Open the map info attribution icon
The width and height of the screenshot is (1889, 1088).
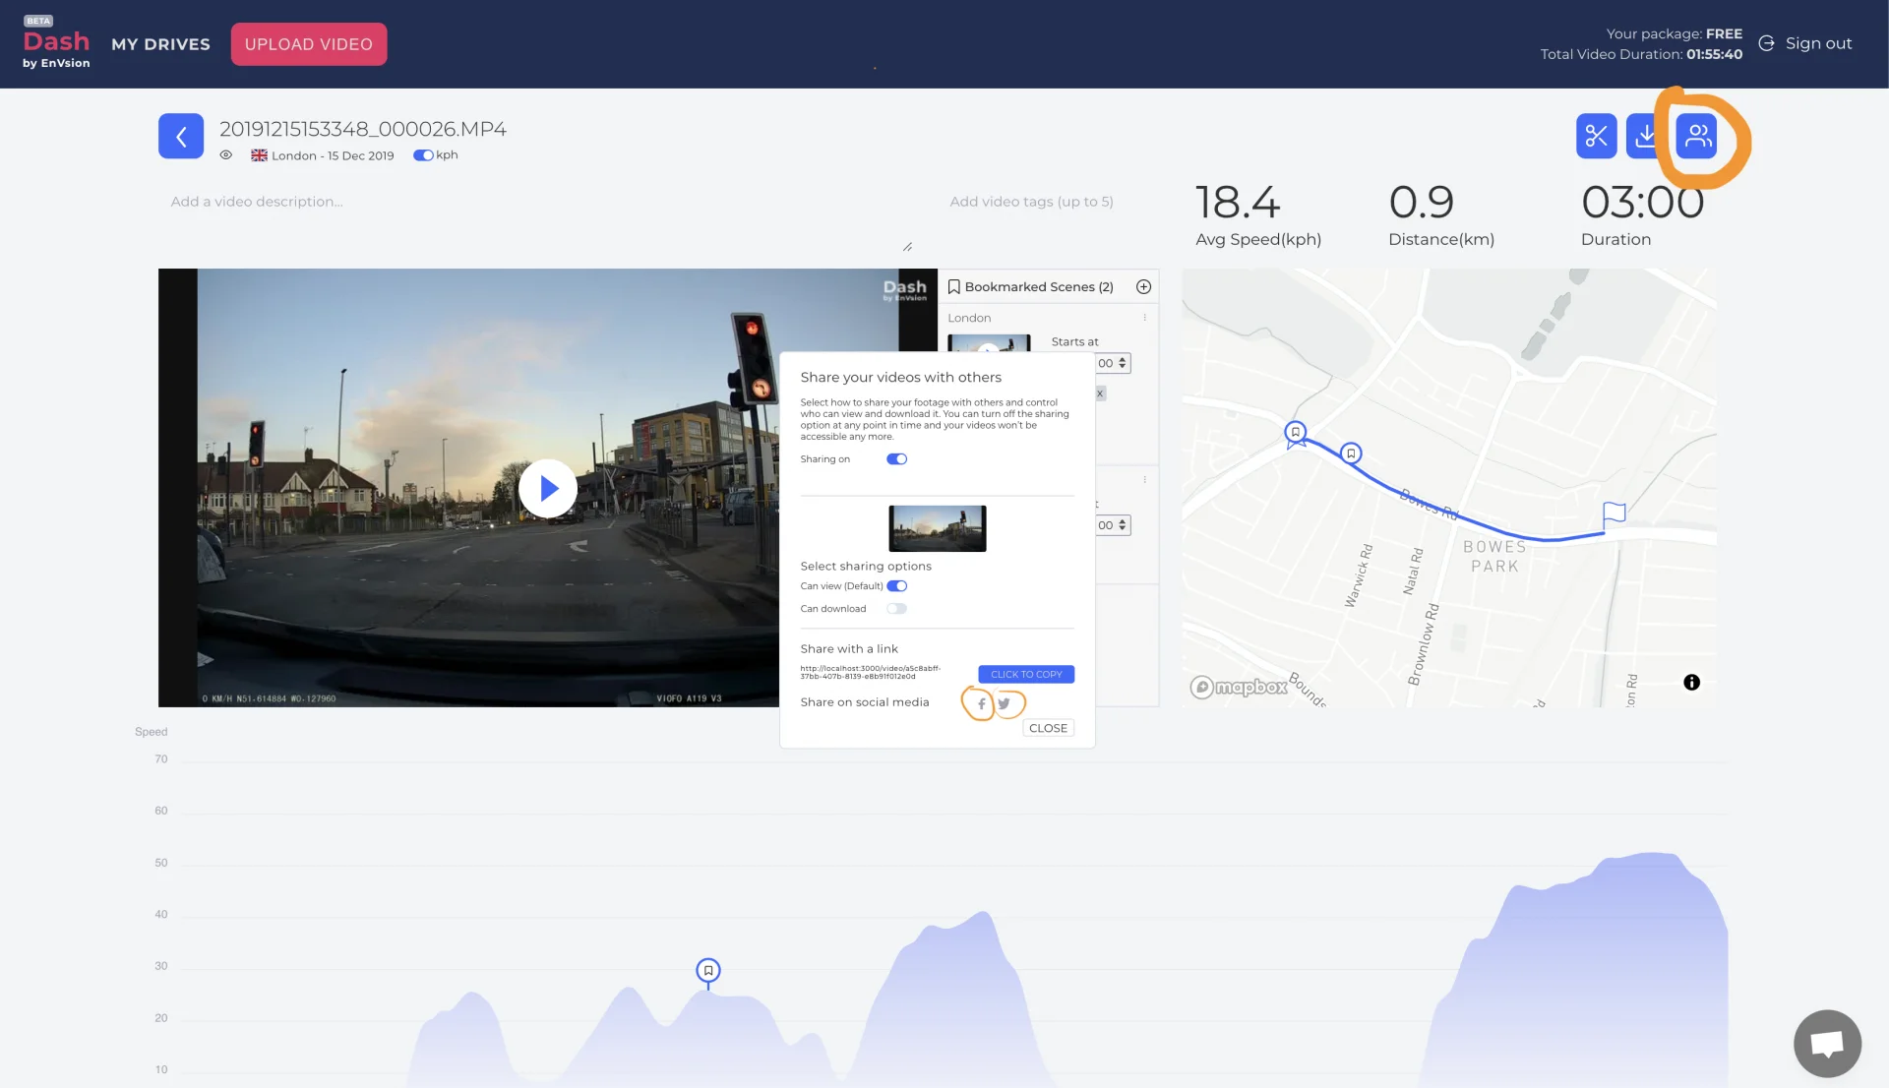point(1691,683)
